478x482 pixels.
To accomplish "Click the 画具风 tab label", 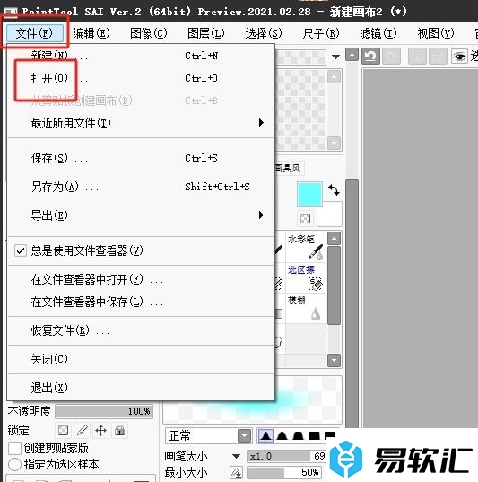I will point(287,168).
